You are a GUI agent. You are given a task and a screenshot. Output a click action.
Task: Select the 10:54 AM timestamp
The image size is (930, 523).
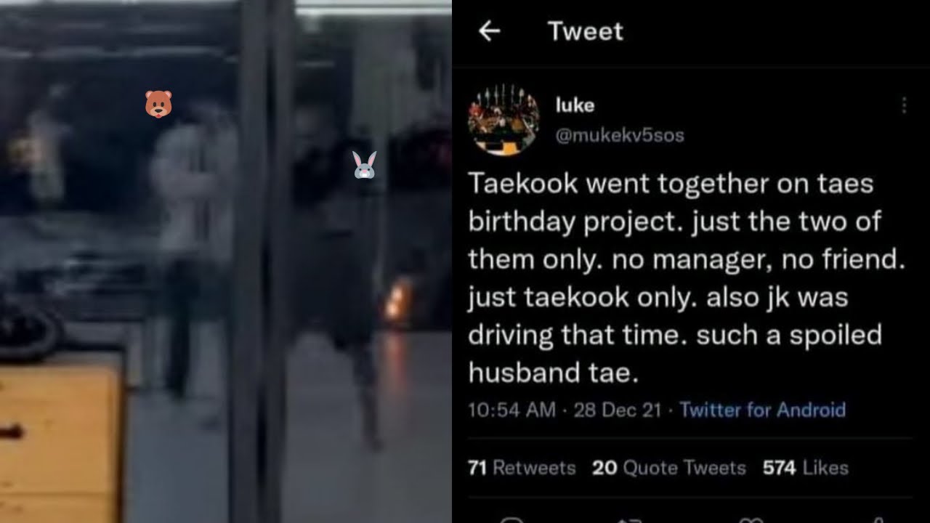coord(511,410)
